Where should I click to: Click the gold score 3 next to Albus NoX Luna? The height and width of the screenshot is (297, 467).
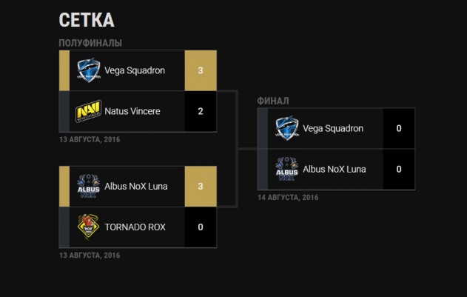coord(201,187)
